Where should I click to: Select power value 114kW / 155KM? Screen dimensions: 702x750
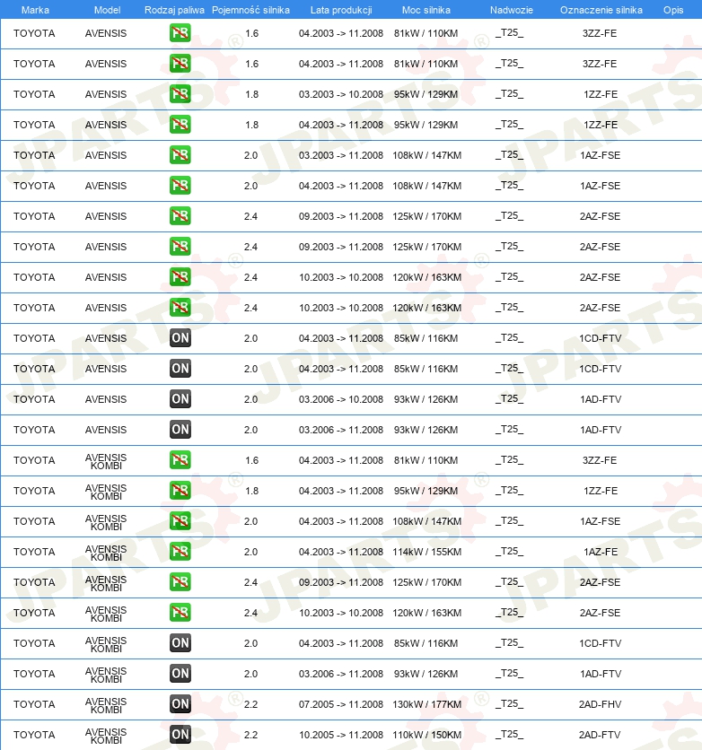click(426, 552)
